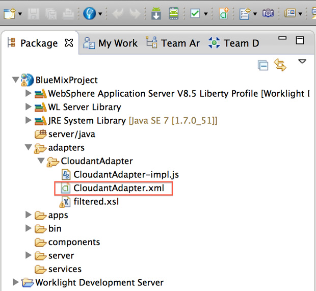Click the Collapse All icon

pyautogui.click(x=263, y=65)
